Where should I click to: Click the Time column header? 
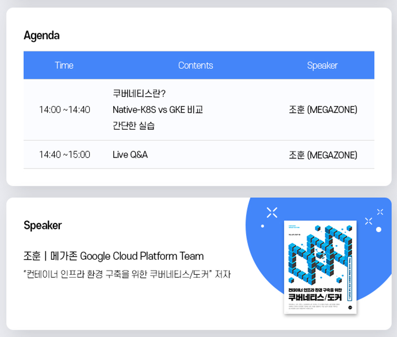[x=64, y=65]
